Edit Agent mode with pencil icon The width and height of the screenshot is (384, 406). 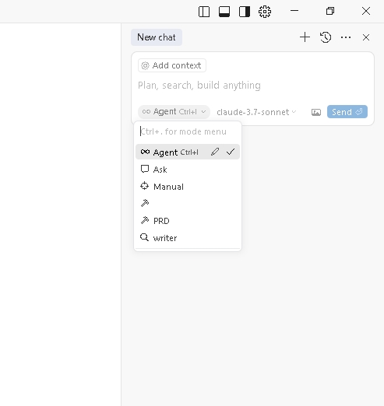point(215,152)
